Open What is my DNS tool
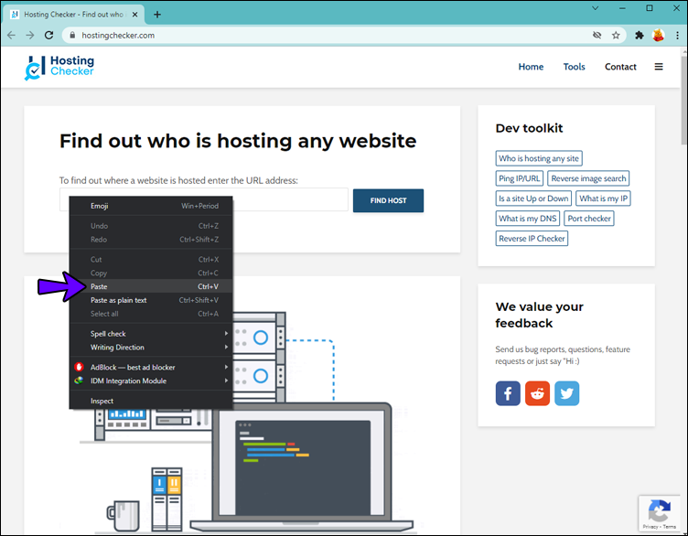Viewport: 688px width, 536px height. point(527,219)
